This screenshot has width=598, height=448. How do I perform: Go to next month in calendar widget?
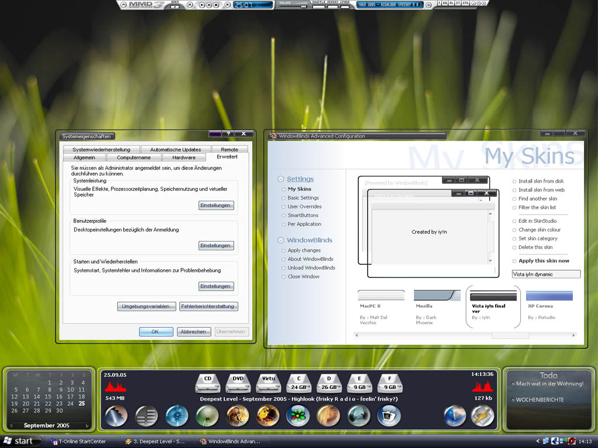click(x=87, y=425)
